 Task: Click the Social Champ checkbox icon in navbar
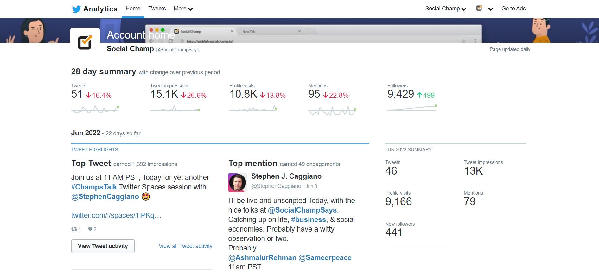coord(479,8)
